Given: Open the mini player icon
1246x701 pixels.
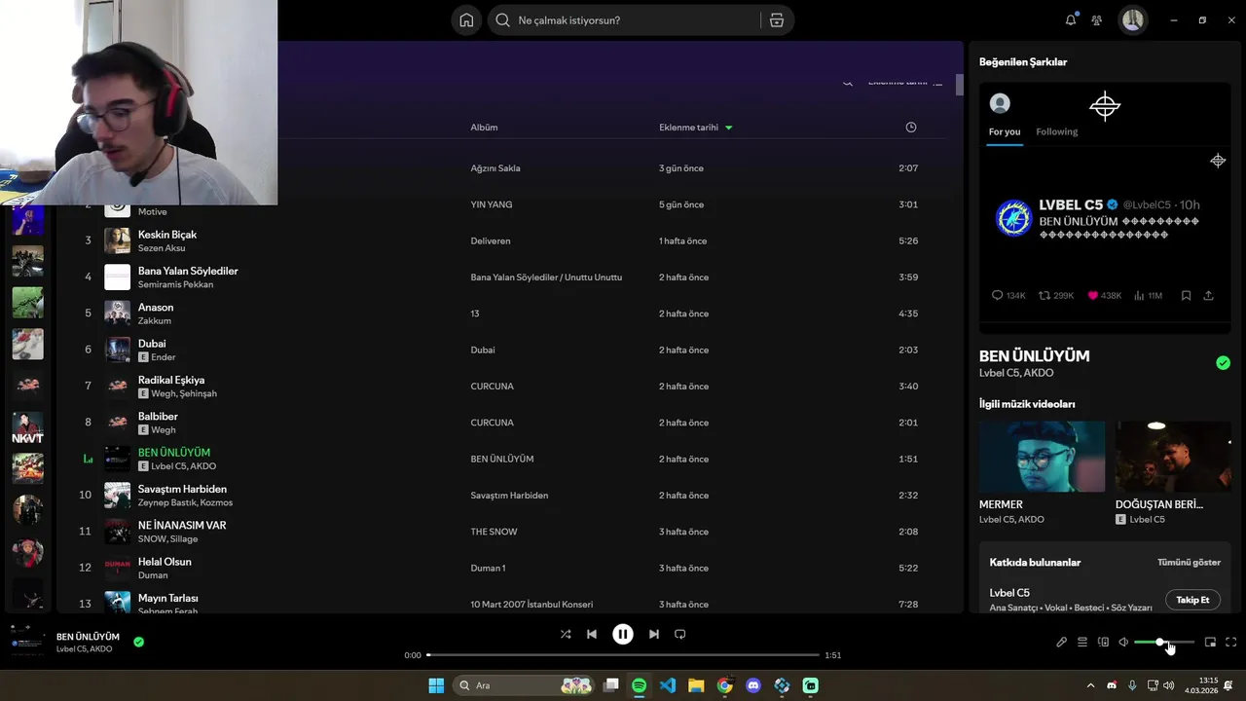Looking at the screenshot, I should [x=1211, y=643].
